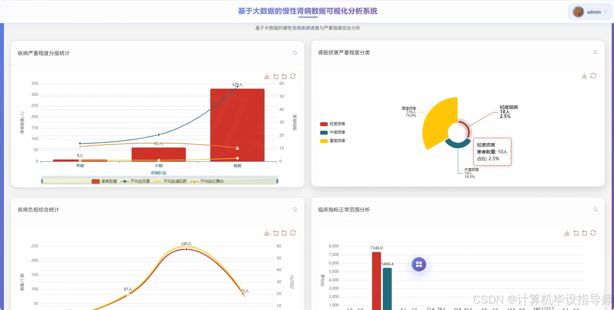
Task: Restore the 临床指标正常范围分析 chart view
Action: point(593,233)
